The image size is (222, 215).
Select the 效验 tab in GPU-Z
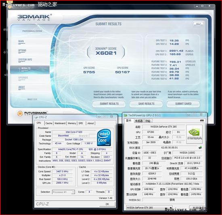click(148, 121)
